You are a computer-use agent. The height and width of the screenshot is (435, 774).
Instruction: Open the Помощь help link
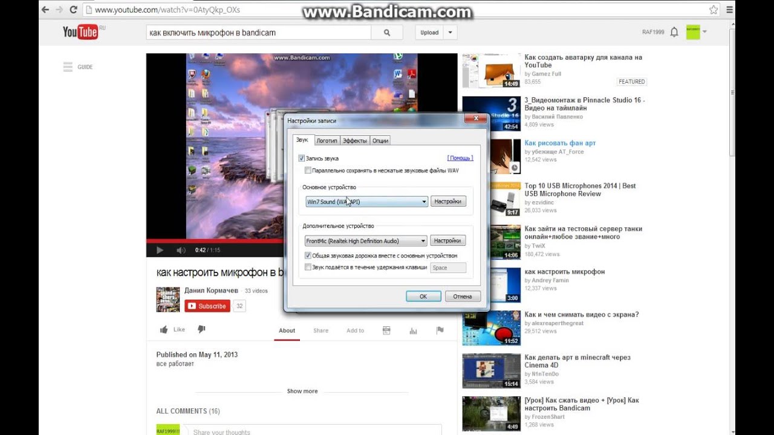pos(460,158)
